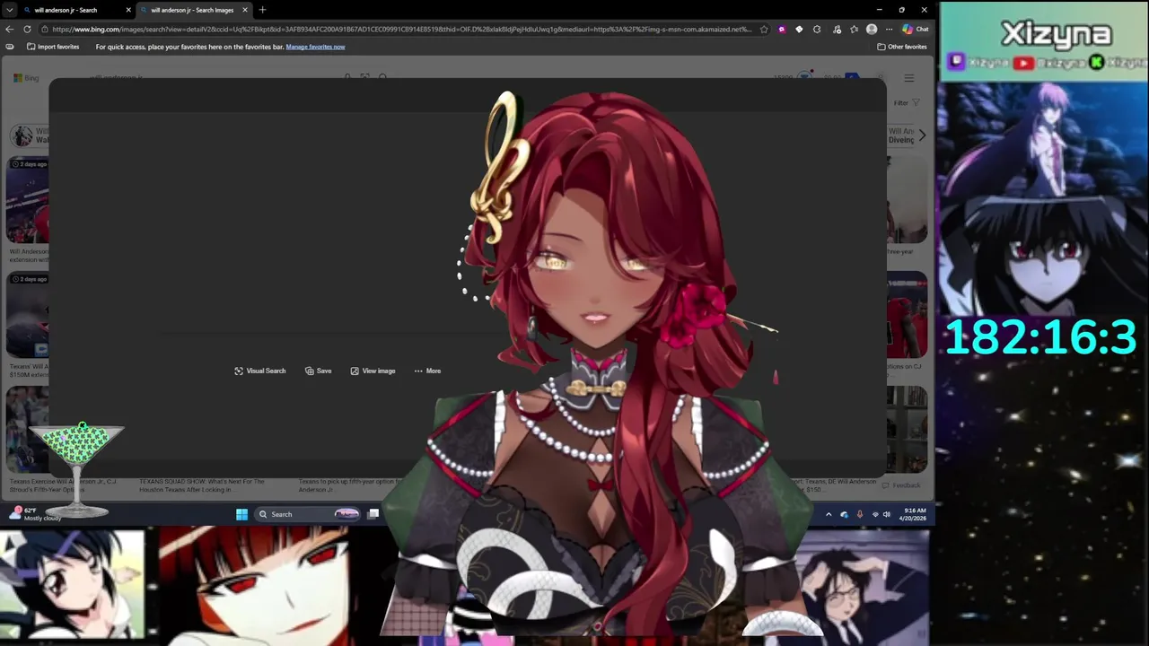Open the tab actions dropdown menu
The image size is (1149, 646).
coord(9,10)
